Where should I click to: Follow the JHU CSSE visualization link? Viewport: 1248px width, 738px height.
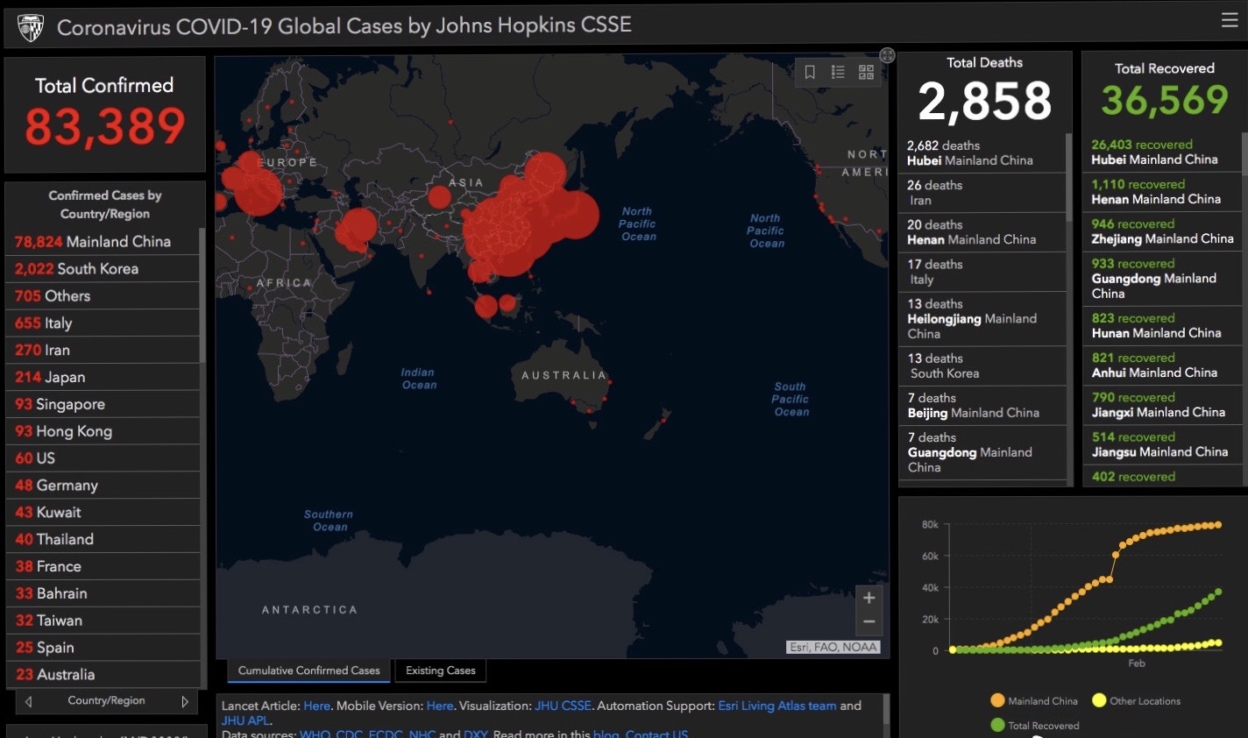[563, 706]
